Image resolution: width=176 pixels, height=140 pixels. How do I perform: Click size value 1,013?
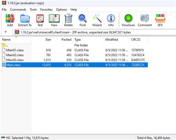(47, 60)
